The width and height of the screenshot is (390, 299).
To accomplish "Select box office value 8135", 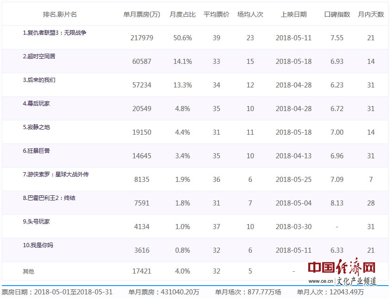I will click(142, 180).
